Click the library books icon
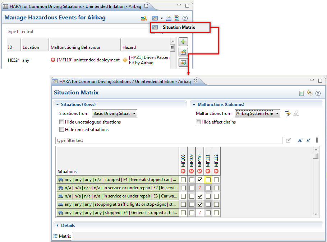The height and width of the screenshot is (242, 327). tap(144, 18)
